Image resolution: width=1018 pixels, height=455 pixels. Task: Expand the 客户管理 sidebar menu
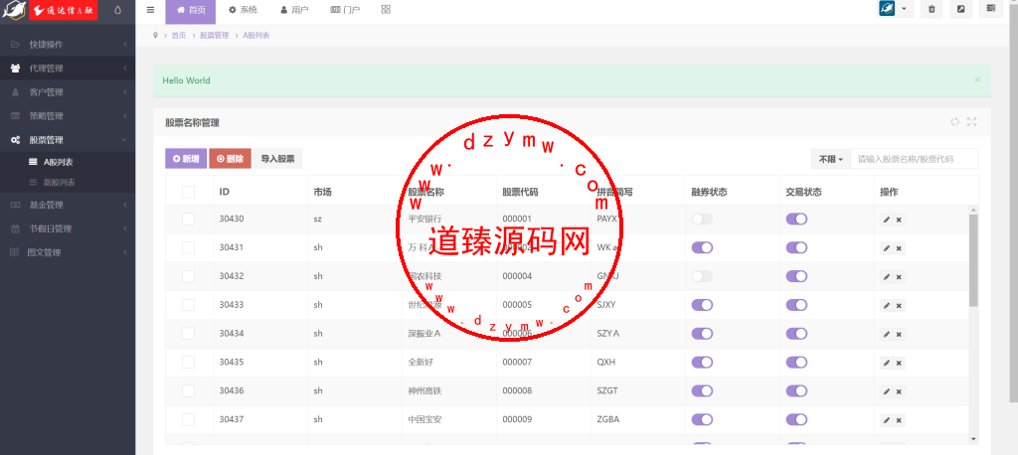point(68,92)
